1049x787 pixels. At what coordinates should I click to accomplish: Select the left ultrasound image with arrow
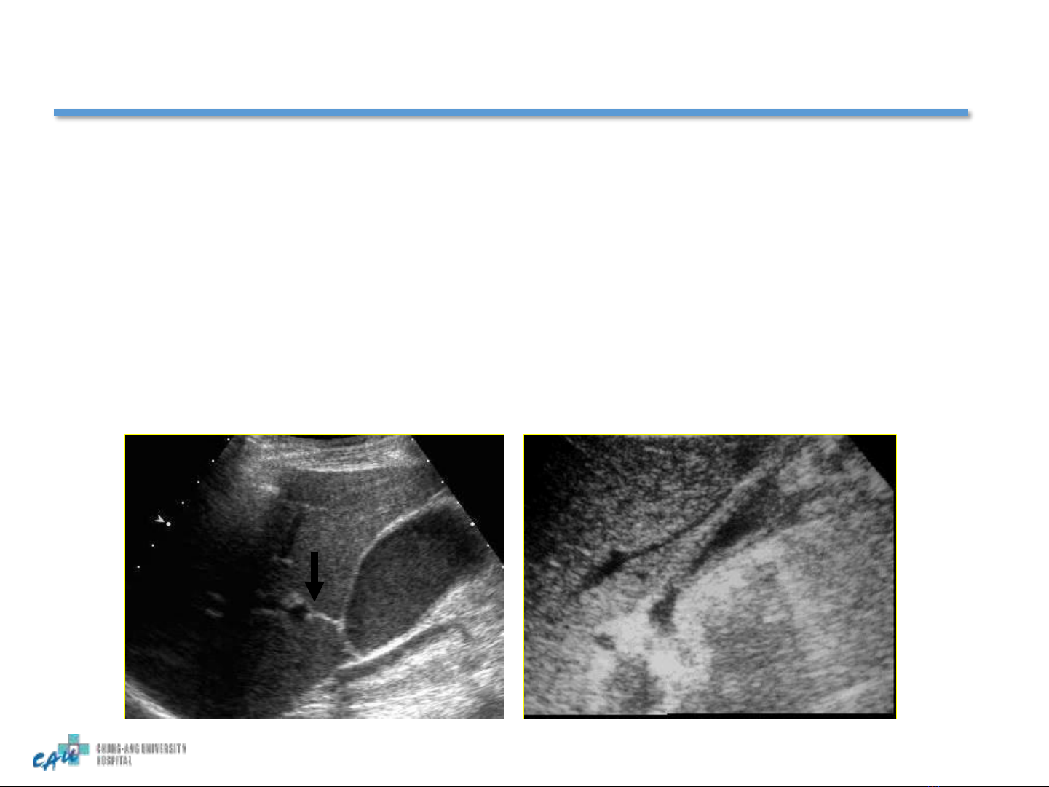pyautogui.click(x=314, y=577)
